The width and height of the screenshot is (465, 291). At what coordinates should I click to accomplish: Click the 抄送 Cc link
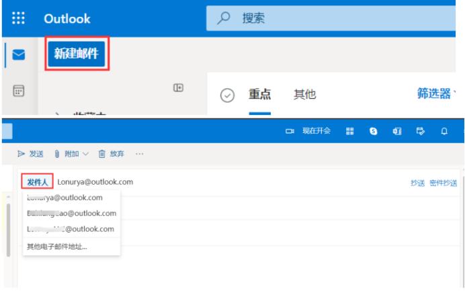417,183
